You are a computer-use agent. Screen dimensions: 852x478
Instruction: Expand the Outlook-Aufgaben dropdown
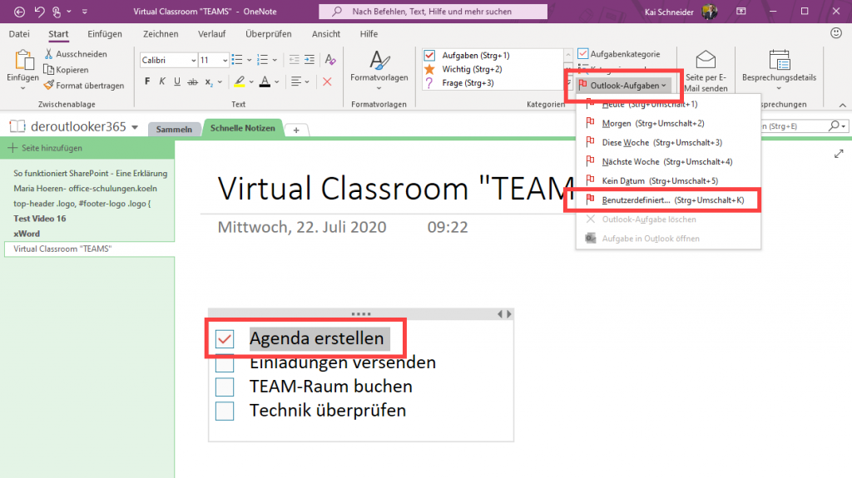(x=623, y=86)
